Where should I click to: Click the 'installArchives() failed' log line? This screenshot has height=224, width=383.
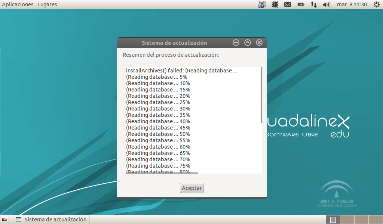coord(182,71)
